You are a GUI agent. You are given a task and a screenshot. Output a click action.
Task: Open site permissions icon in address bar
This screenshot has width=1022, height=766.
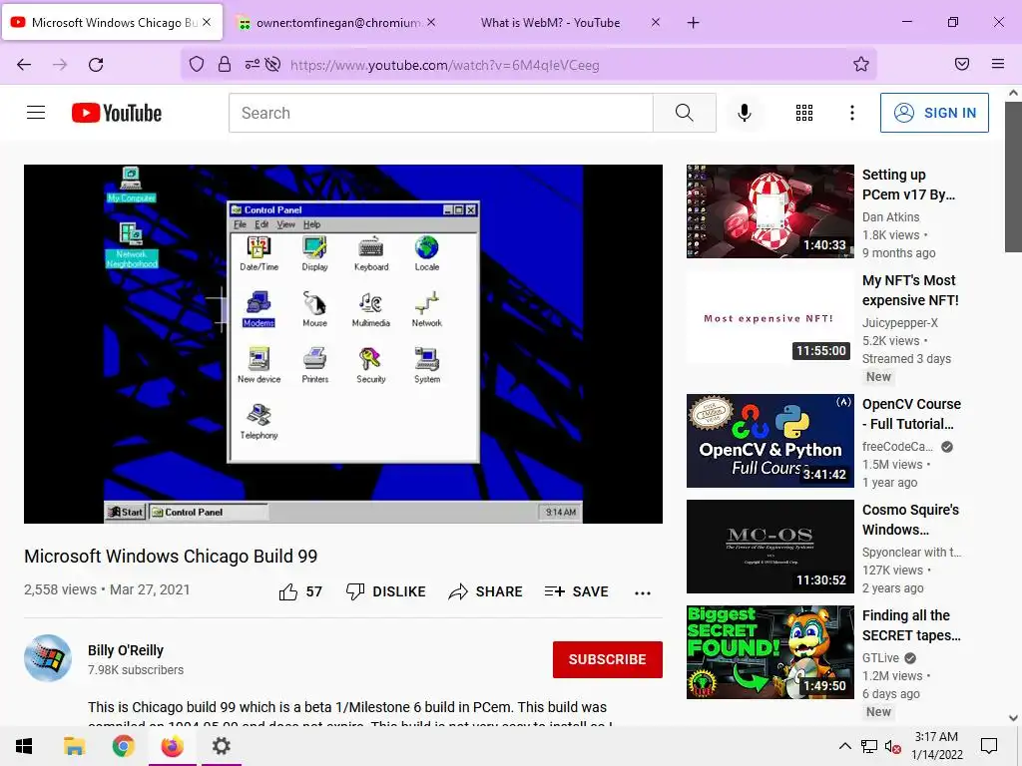253,64
